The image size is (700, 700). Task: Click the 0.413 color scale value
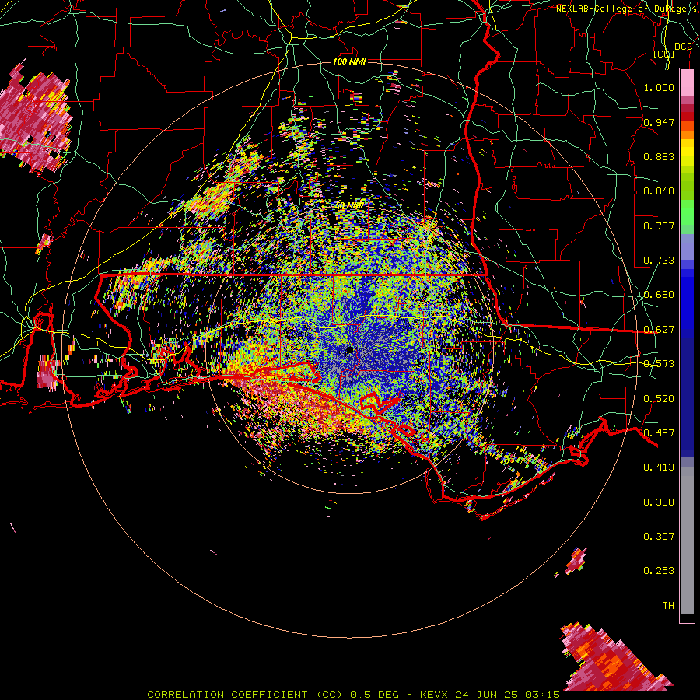659,467
